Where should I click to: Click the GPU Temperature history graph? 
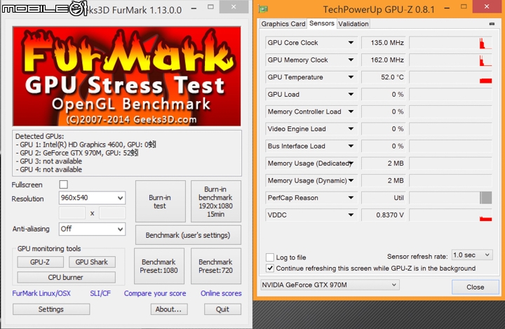pyautogui.click(x=450, y=77)
